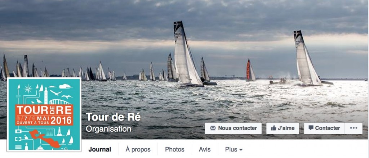This screenshot has height=158, width=369.
Task: Click the Nous contacter button
Action: click(233, 128)
